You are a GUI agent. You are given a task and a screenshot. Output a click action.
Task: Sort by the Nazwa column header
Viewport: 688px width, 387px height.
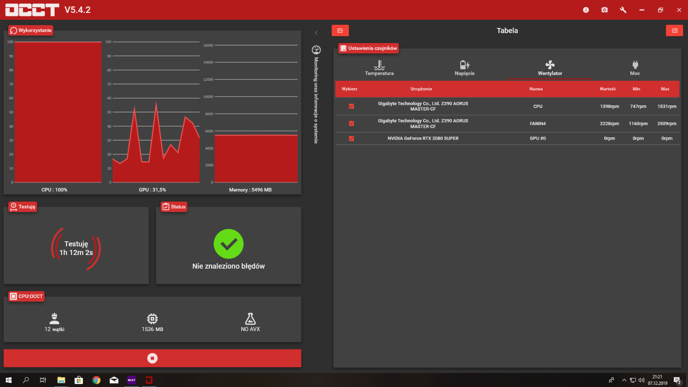click(x=536, y=89)
